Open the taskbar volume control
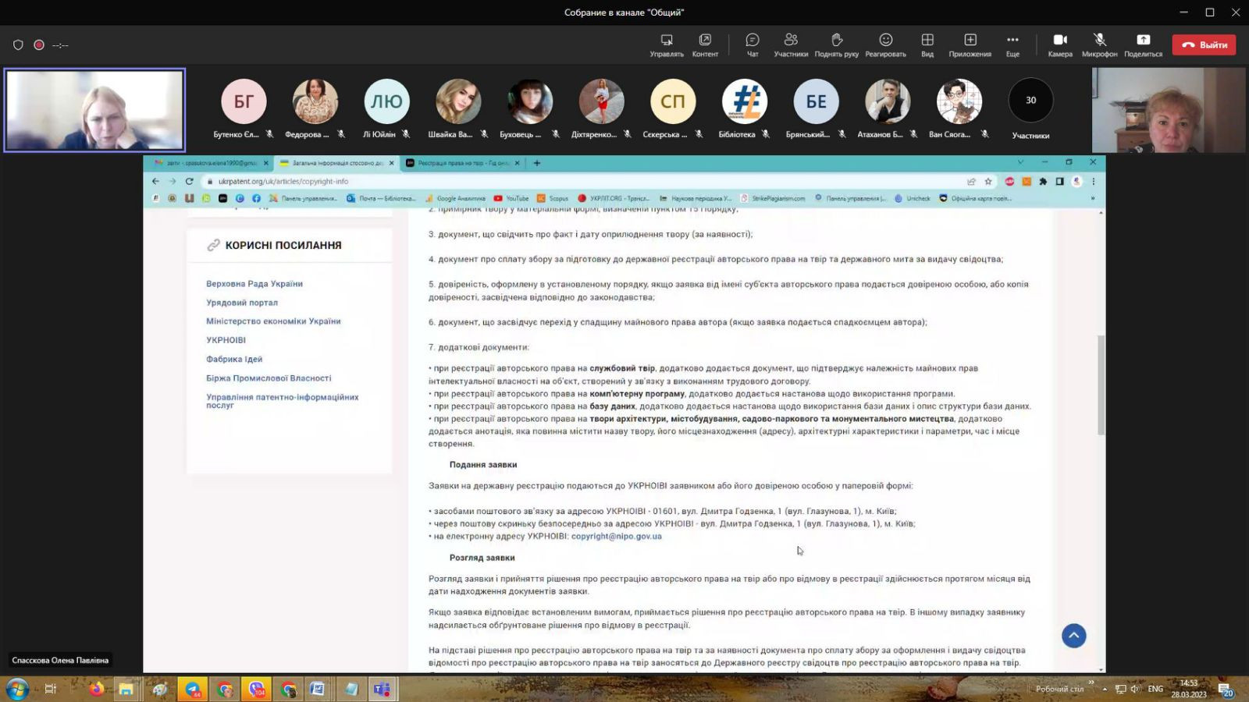The width and height of the screenshot is (1249, 702). pyautogui.click(x=1136, y=689)
